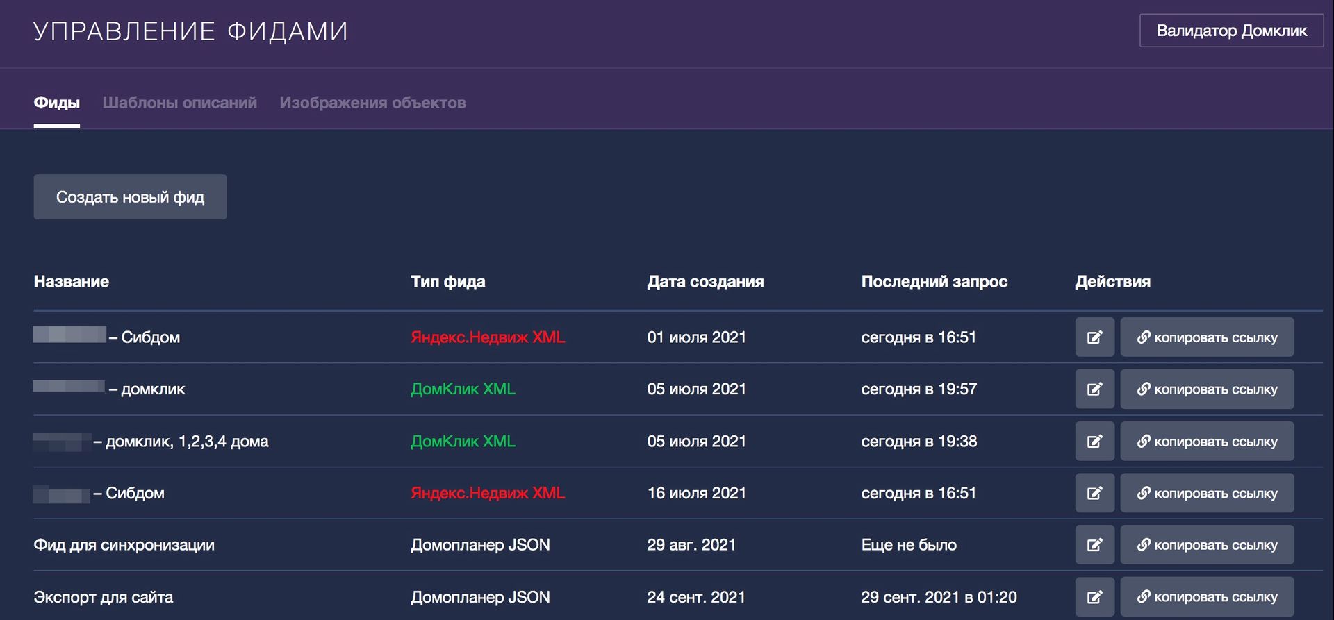
Task: Copy link for домклик, 1,2,3,4 дома feed
Action: [1207, 441]
